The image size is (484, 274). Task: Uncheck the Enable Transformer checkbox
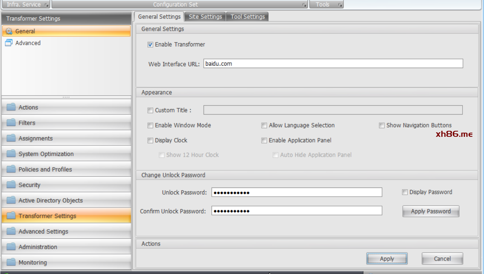(x=151, y=45)
